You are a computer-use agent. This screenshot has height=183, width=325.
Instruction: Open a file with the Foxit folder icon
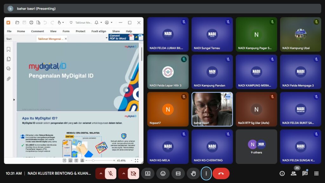click(17, 23)
